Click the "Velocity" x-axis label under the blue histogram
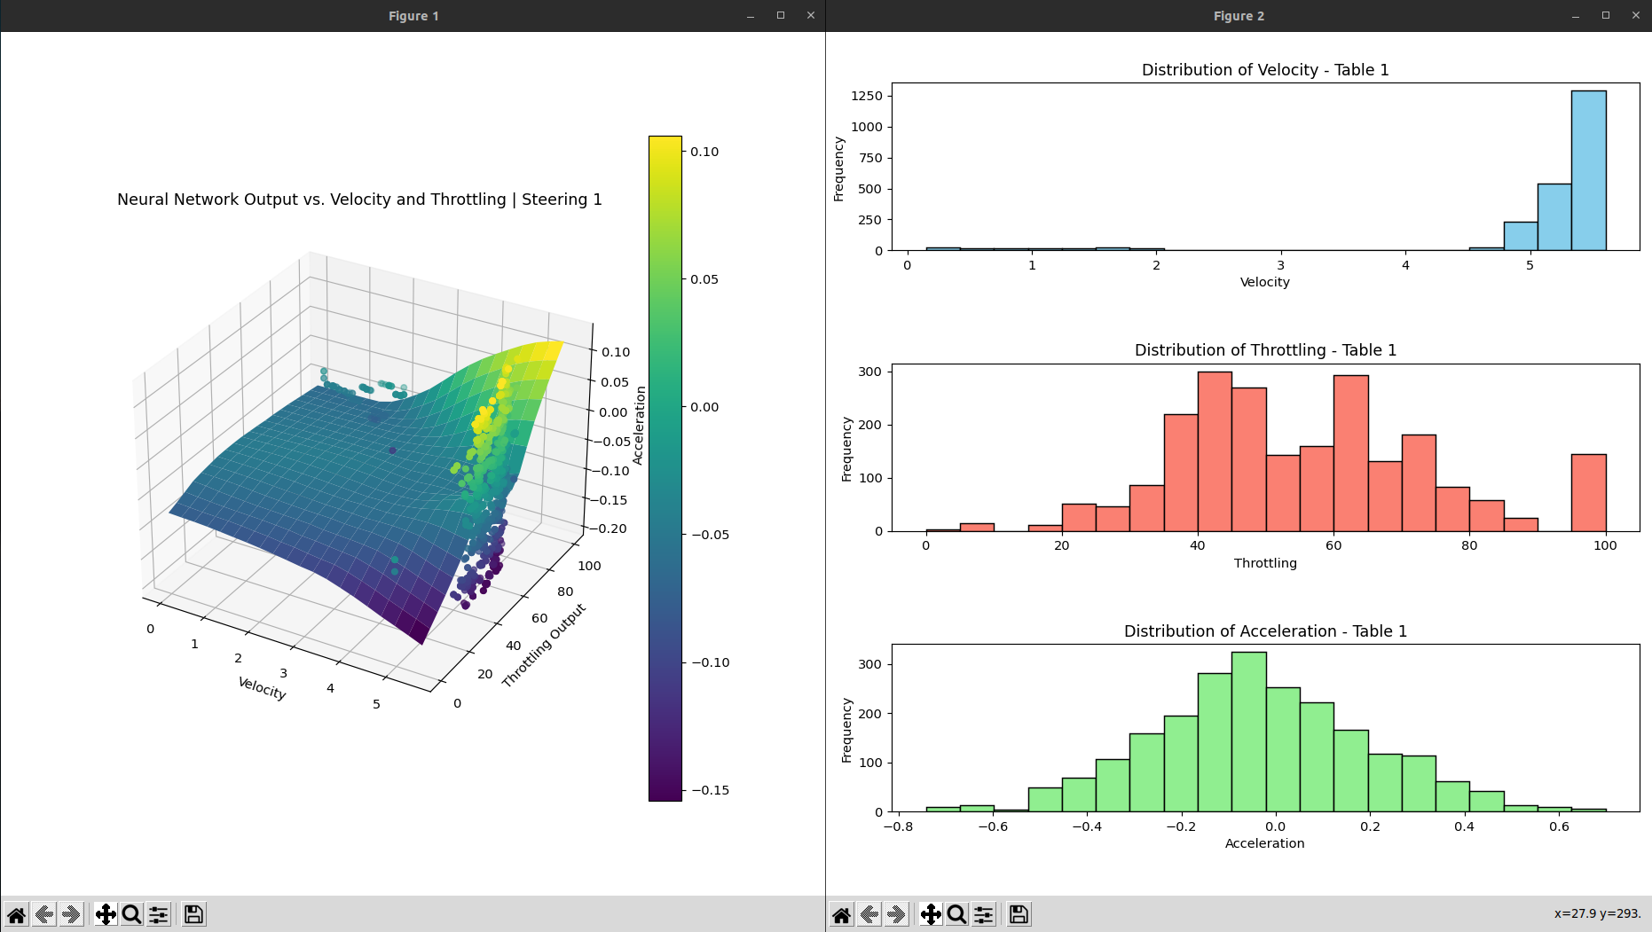1652x932 pixels. tap(1265, 282)
